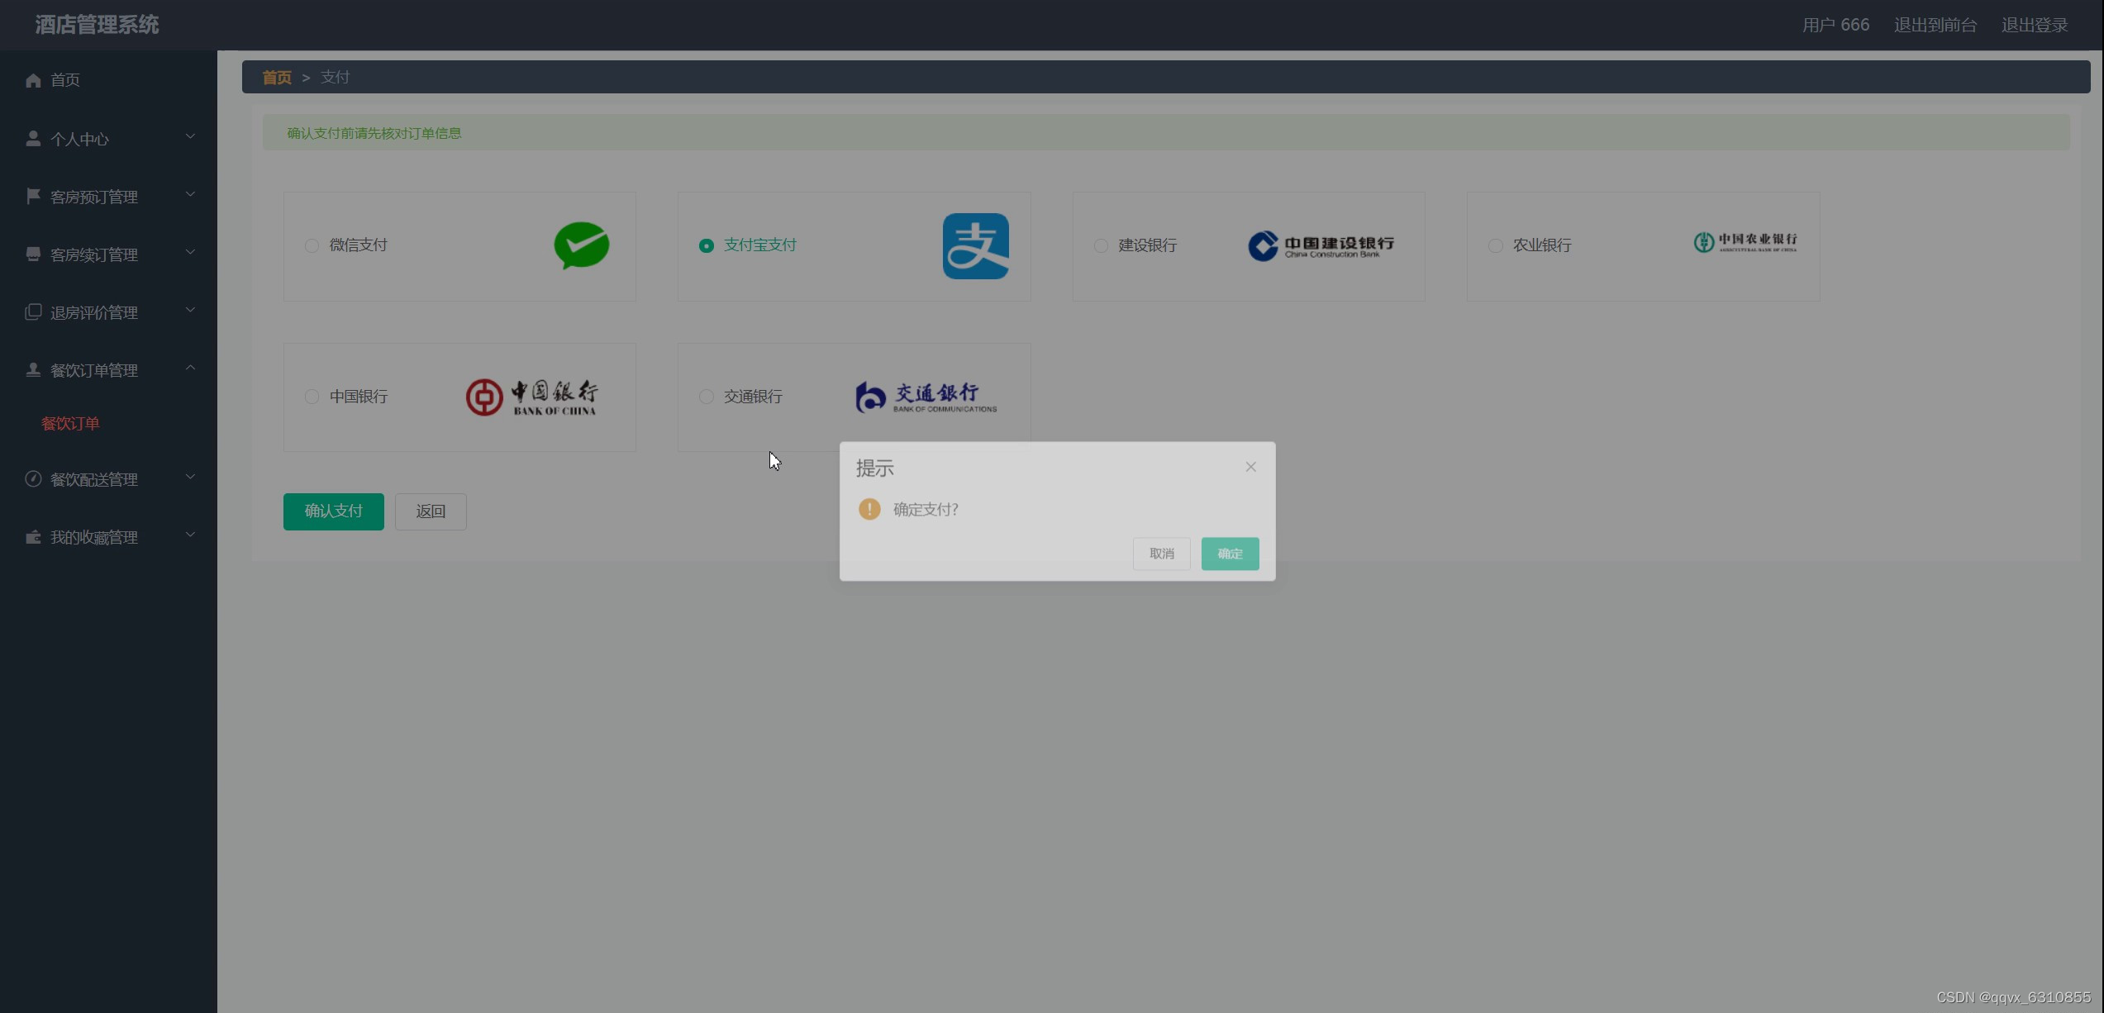Confirm payment with the 确定 dialog button
Viewport: 2104px width, 1013px height.
pyautogui.click(x=1230, y=554)
